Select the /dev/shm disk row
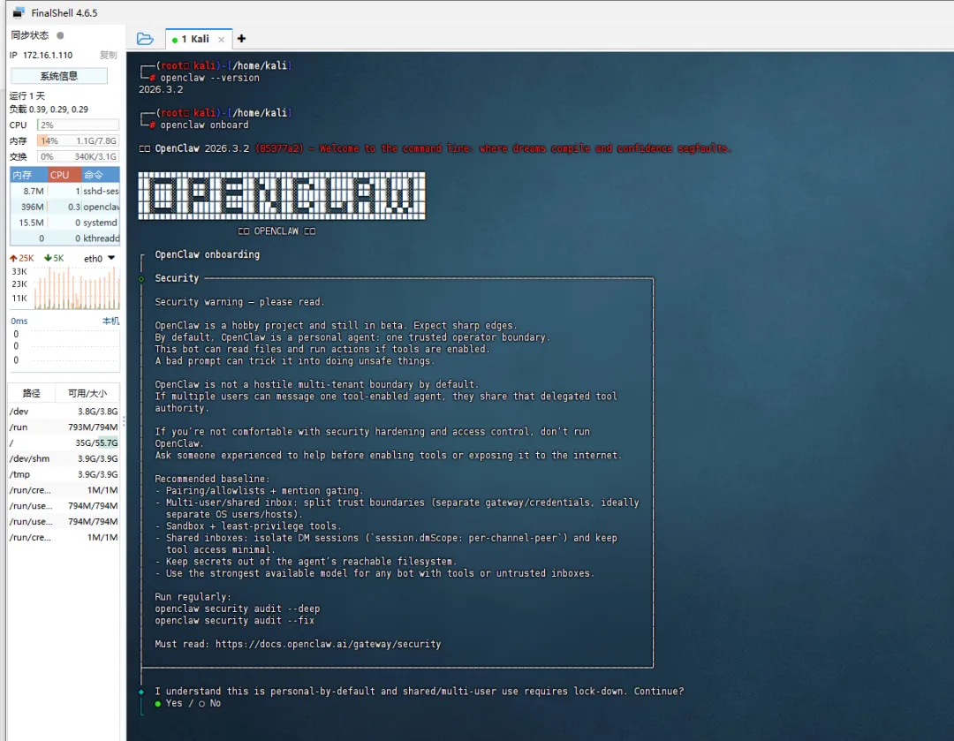The image size is (954, 741). (x=64, y=458)
